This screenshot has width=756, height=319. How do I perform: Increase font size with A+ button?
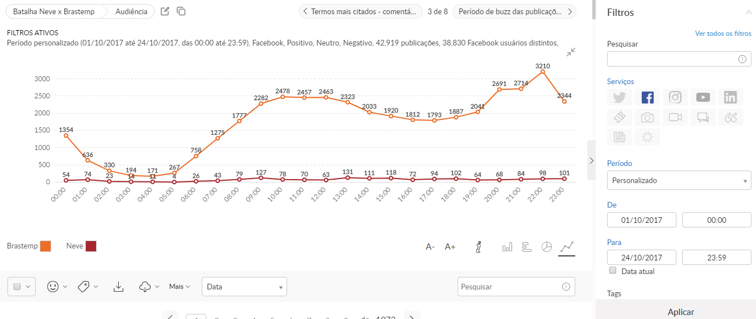pyautogui.click(x=450, y=247)
